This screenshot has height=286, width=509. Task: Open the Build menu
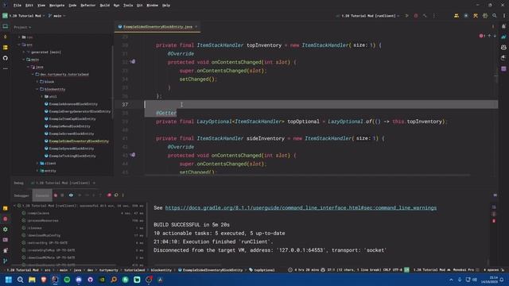tap(104, 6)
